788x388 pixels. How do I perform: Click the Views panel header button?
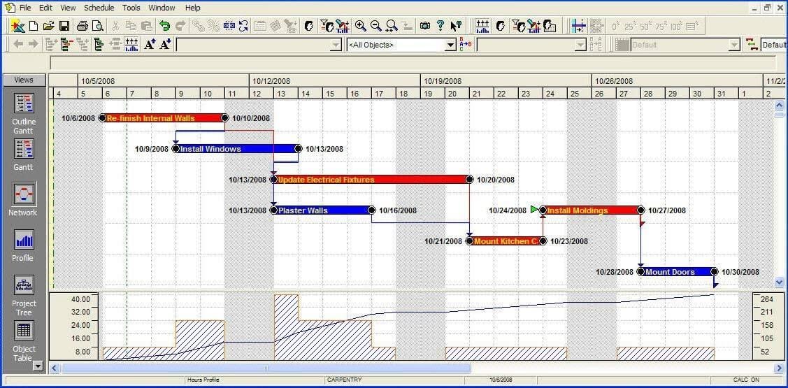pyautogui.click(x=24, y=80)
